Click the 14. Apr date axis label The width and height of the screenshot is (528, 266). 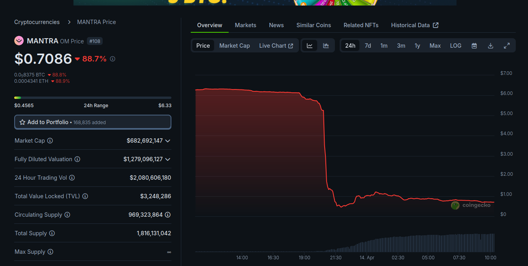tap(367, 258)
